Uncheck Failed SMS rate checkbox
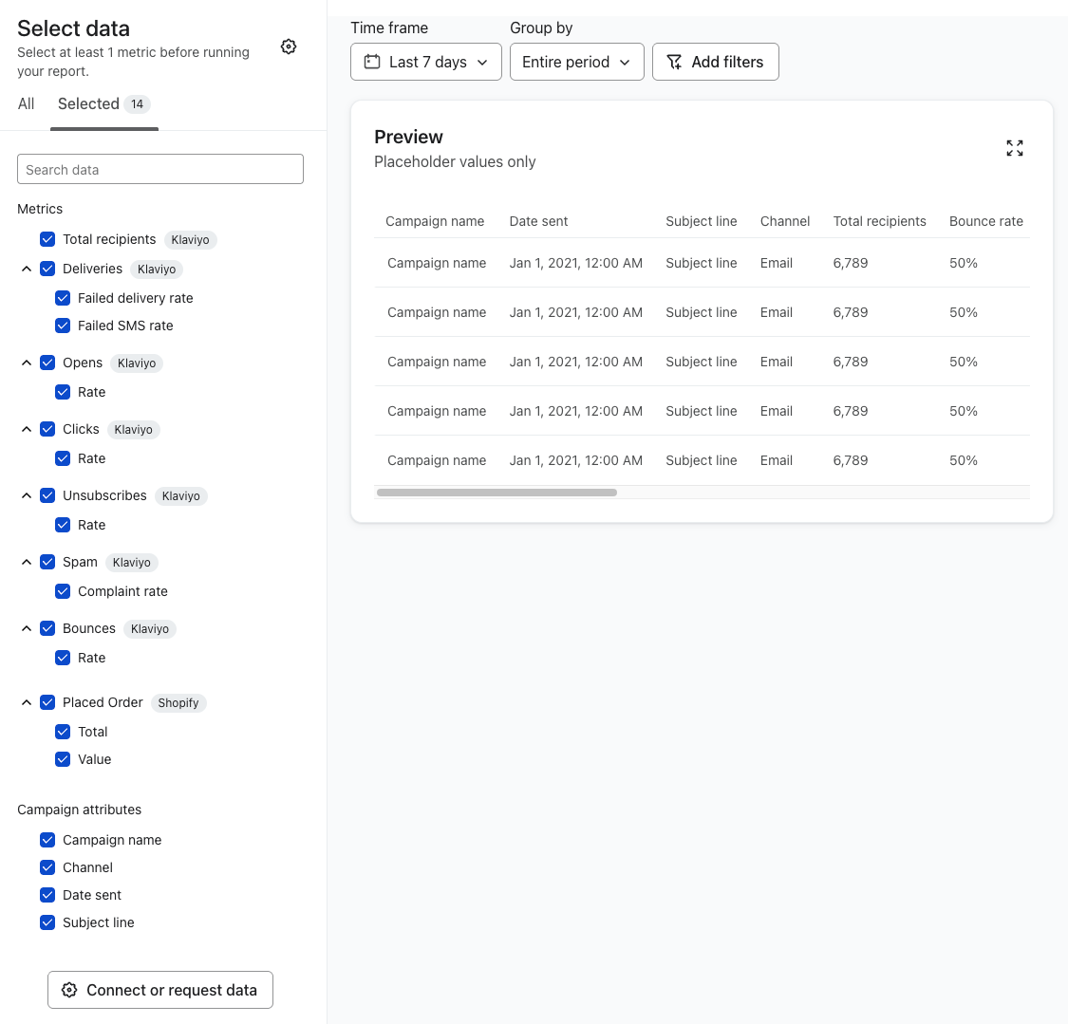 63,326
